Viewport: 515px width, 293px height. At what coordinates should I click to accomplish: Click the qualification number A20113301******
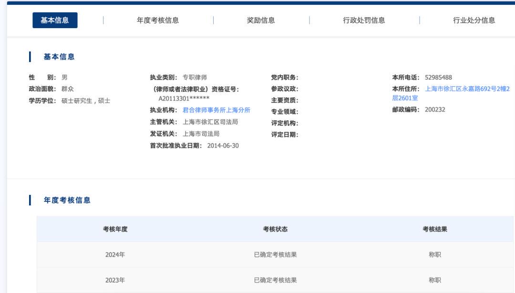[x=184, y=99]
